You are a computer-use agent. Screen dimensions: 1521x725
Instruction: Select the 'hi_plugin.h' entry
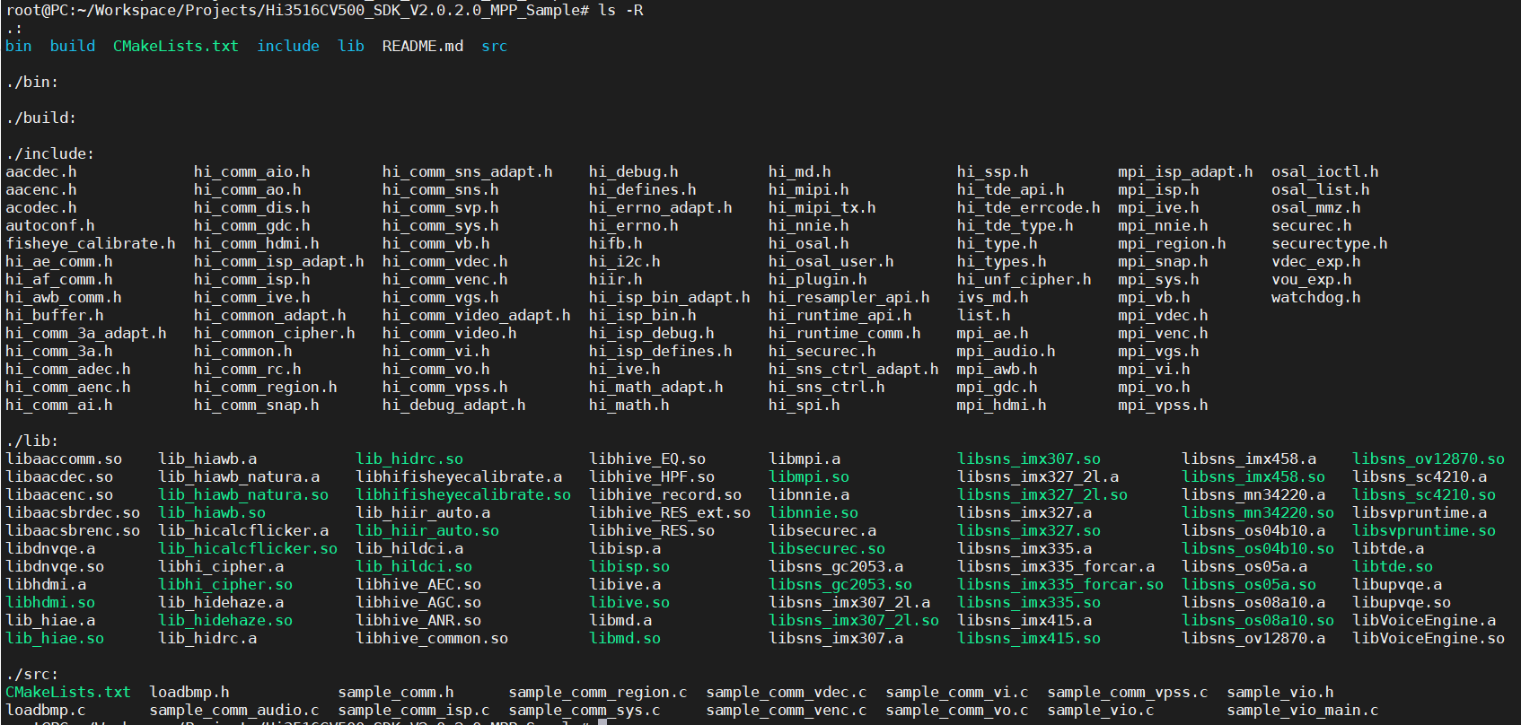click(x=818, y=279)
